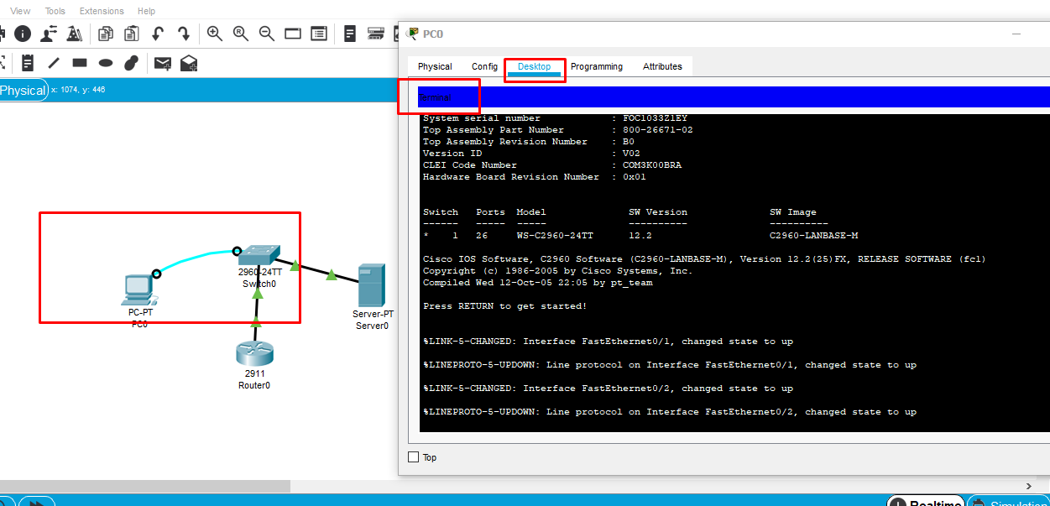The height and width of the screenshot is (506, 1050).
Task: Open the Extensions menu
Action: point(102,11)
